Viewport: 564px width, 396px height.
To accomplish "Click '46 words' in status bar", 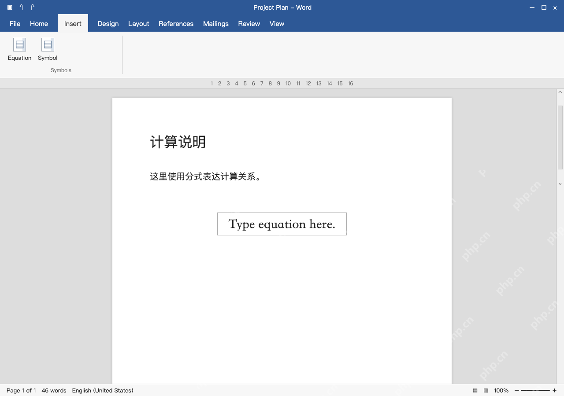I will pos(54,390).
